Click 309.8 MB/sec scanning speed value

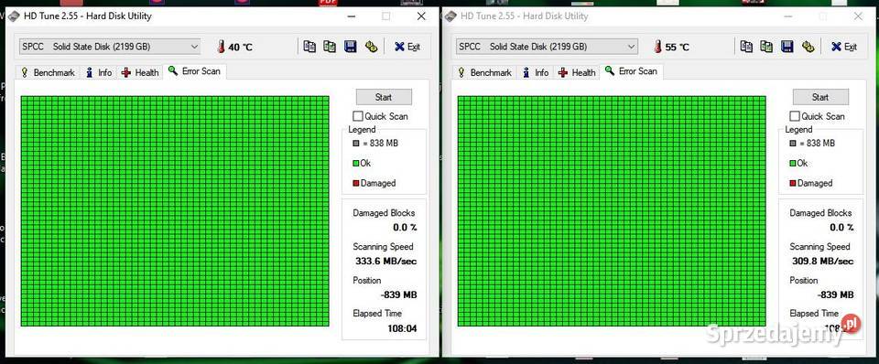tap(823, 261)
